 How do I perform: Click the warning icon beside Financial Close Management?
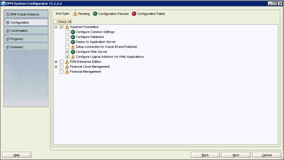coord(67,67)
